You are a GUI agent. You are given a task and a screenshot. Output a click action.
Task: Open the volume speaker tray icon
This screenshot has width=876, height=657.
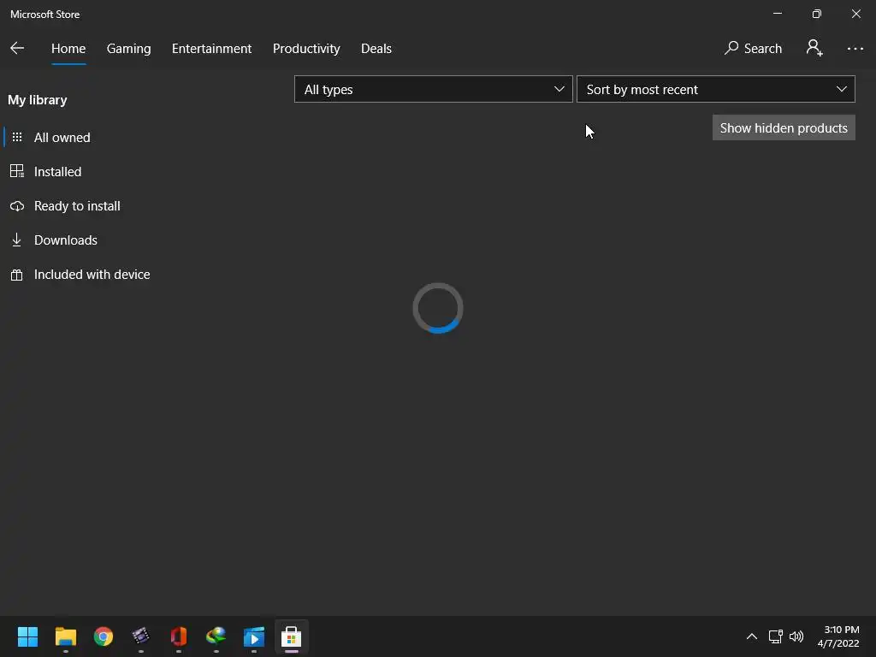796,636
